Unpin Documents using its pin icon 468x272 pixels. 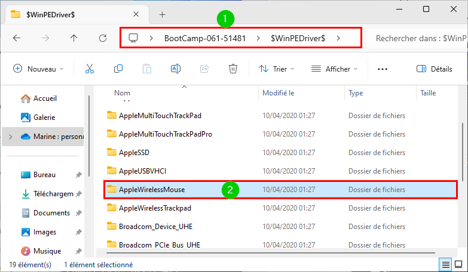tap(78, 213)
